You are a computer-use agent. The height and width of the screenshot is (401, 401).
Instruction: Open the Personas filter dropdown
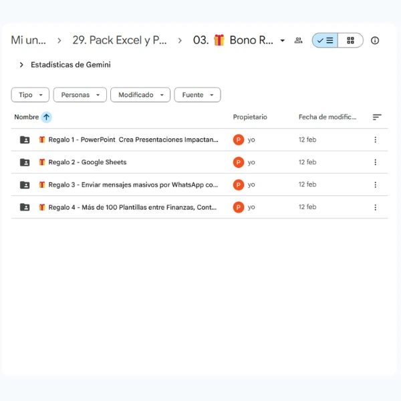pos(80,95)
